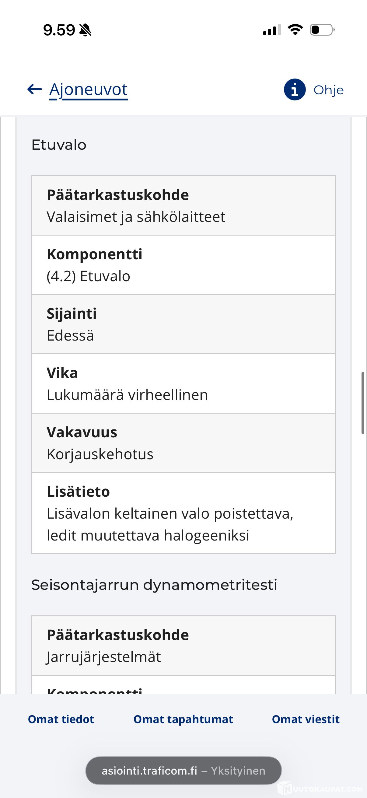Tap the muted bell status icon
The height and width of the screenshot is (798, 367).
coord(85,30)
